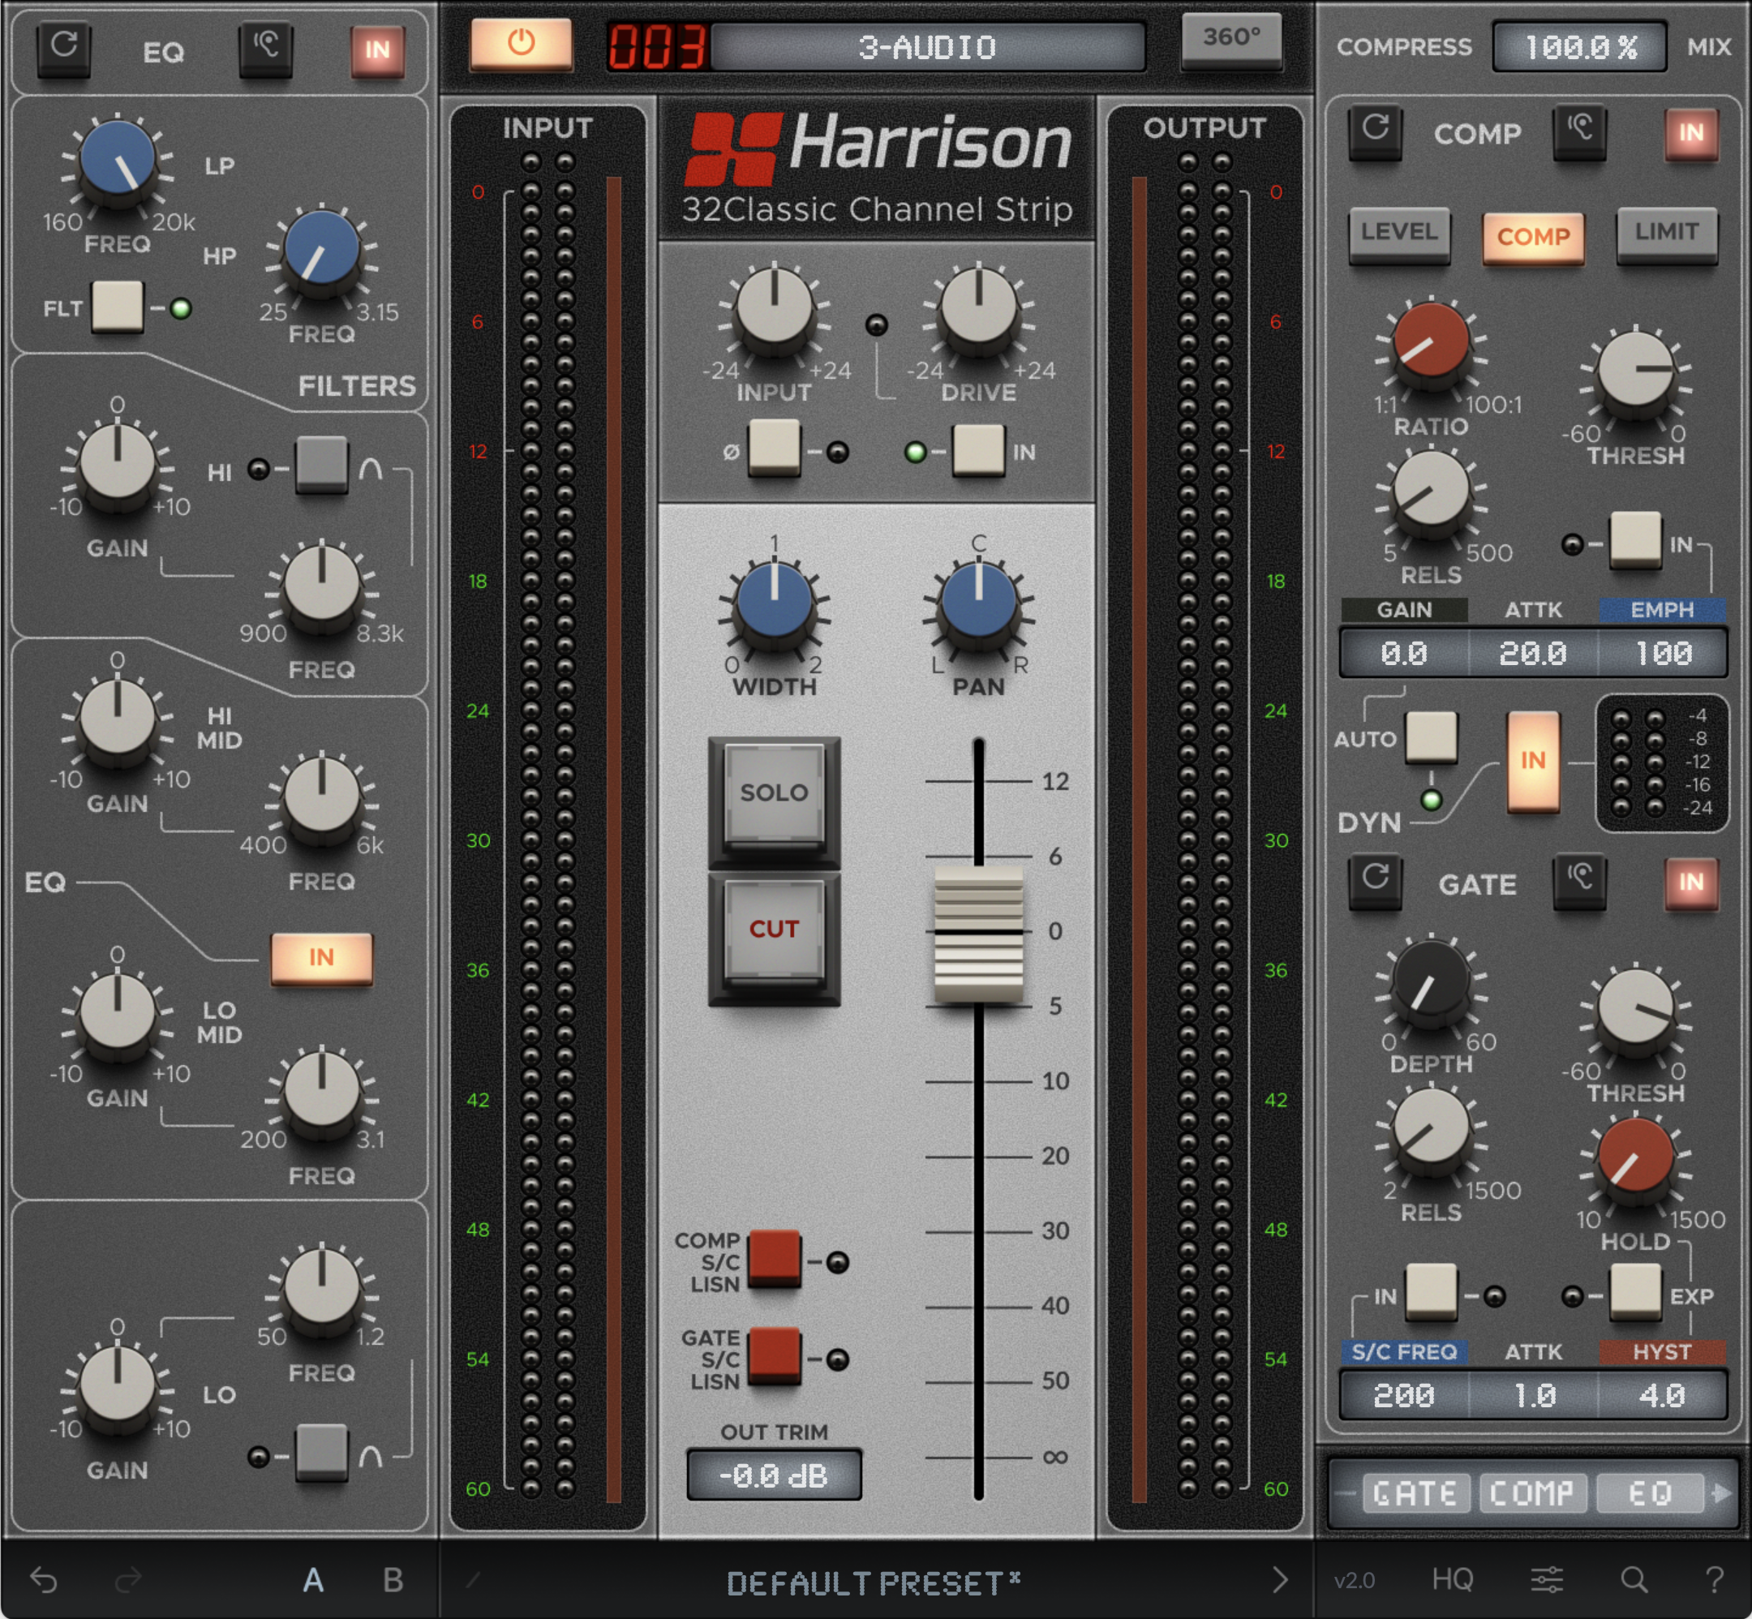Image resolution: width=1752 pixels, height=1619 pixels.
Task: Toggle the DRIVE IN button
Action: point(977,449)
